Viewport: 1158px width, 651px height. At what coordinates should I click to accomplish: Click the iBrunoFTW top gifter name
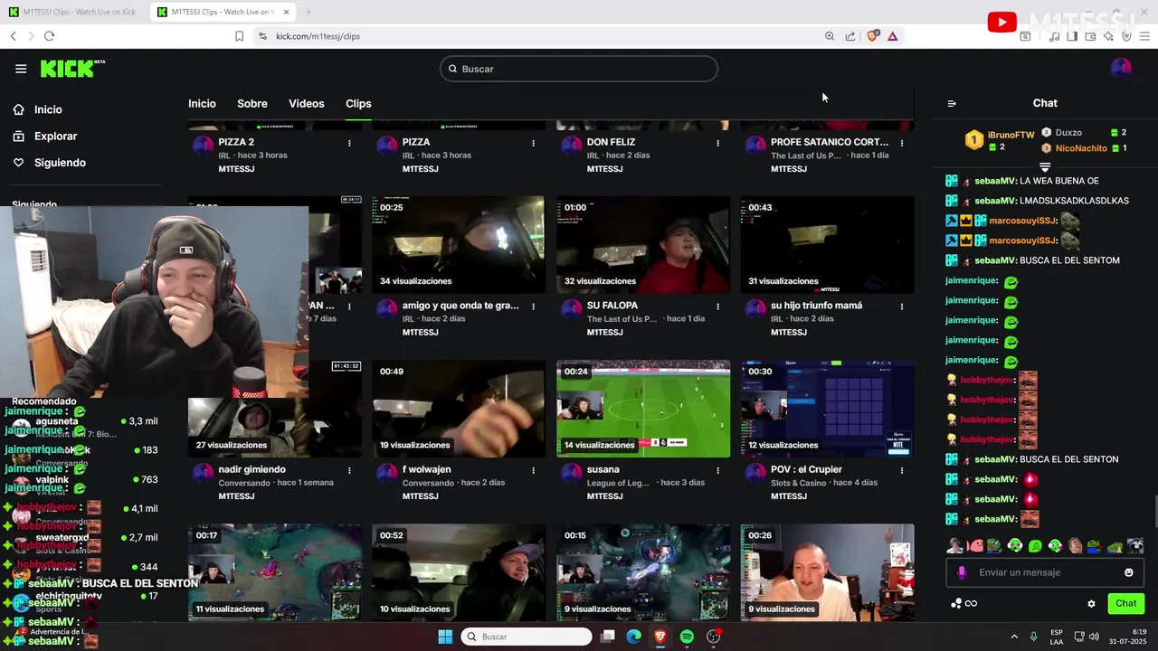1011,135
